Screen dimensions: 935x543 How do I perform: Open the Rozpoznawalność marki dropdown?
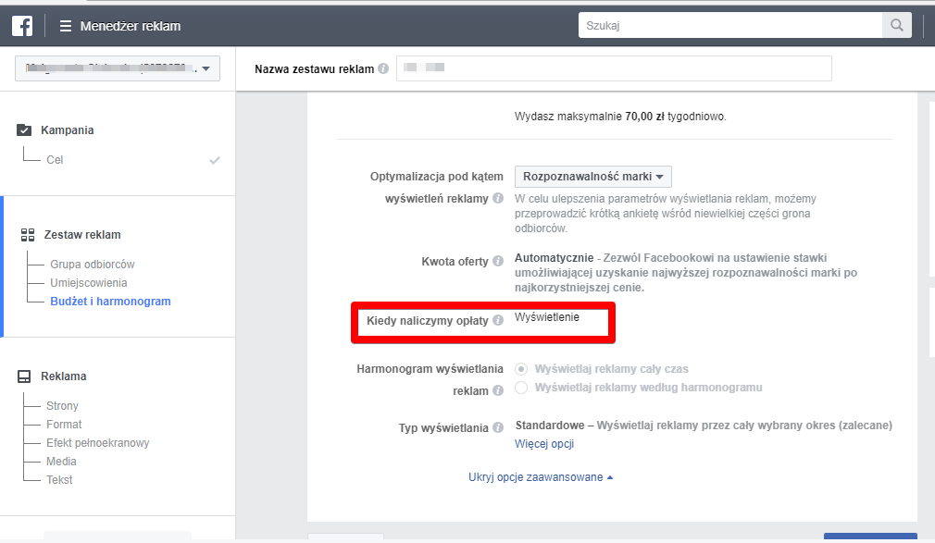[x=593, y=177]
